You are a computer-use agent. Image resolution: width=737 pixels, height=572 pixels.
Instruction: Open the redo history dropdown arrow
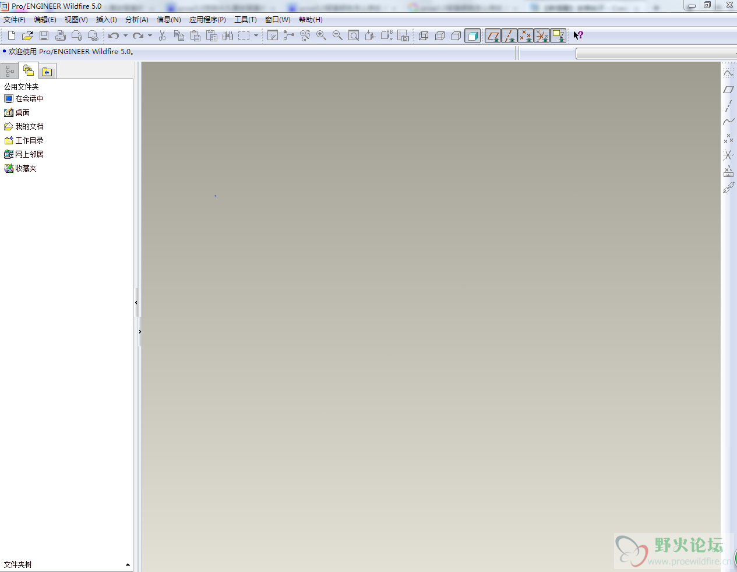[150, 35]
